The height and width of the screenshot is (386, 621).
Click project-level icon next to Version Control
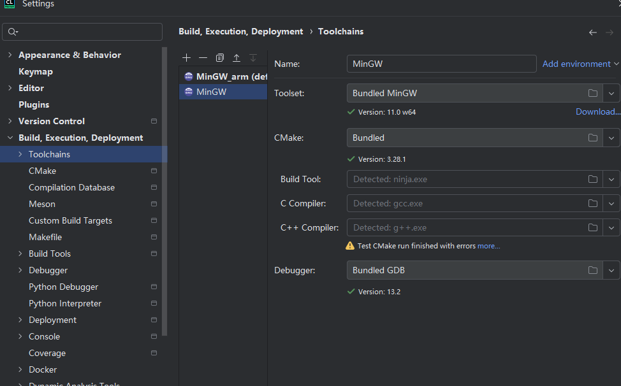(x=154, y=121)
